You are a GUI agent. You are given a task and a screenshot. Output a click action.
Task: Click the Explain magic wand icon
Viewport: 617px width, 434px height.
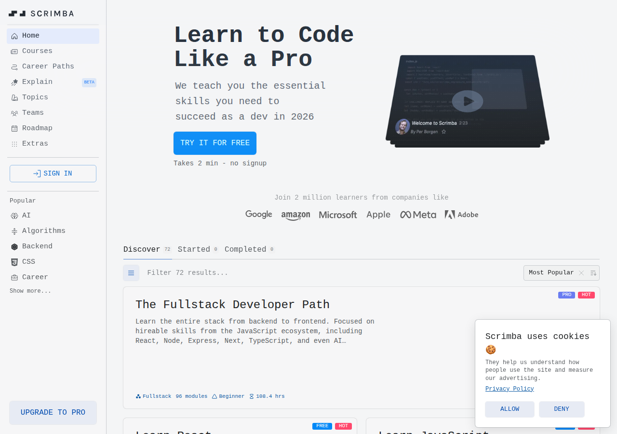tap(14, 82)
